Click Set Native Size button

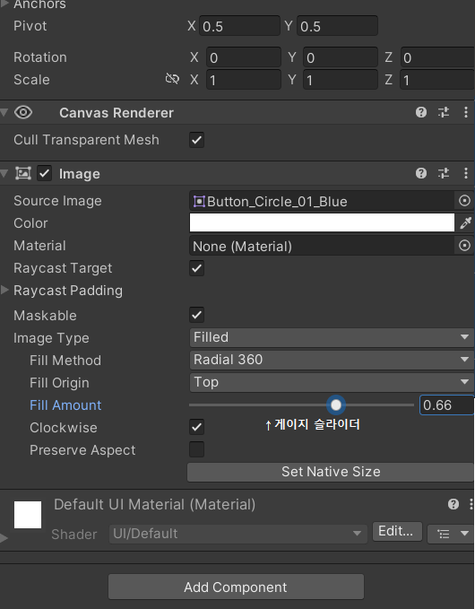[331, 472]
